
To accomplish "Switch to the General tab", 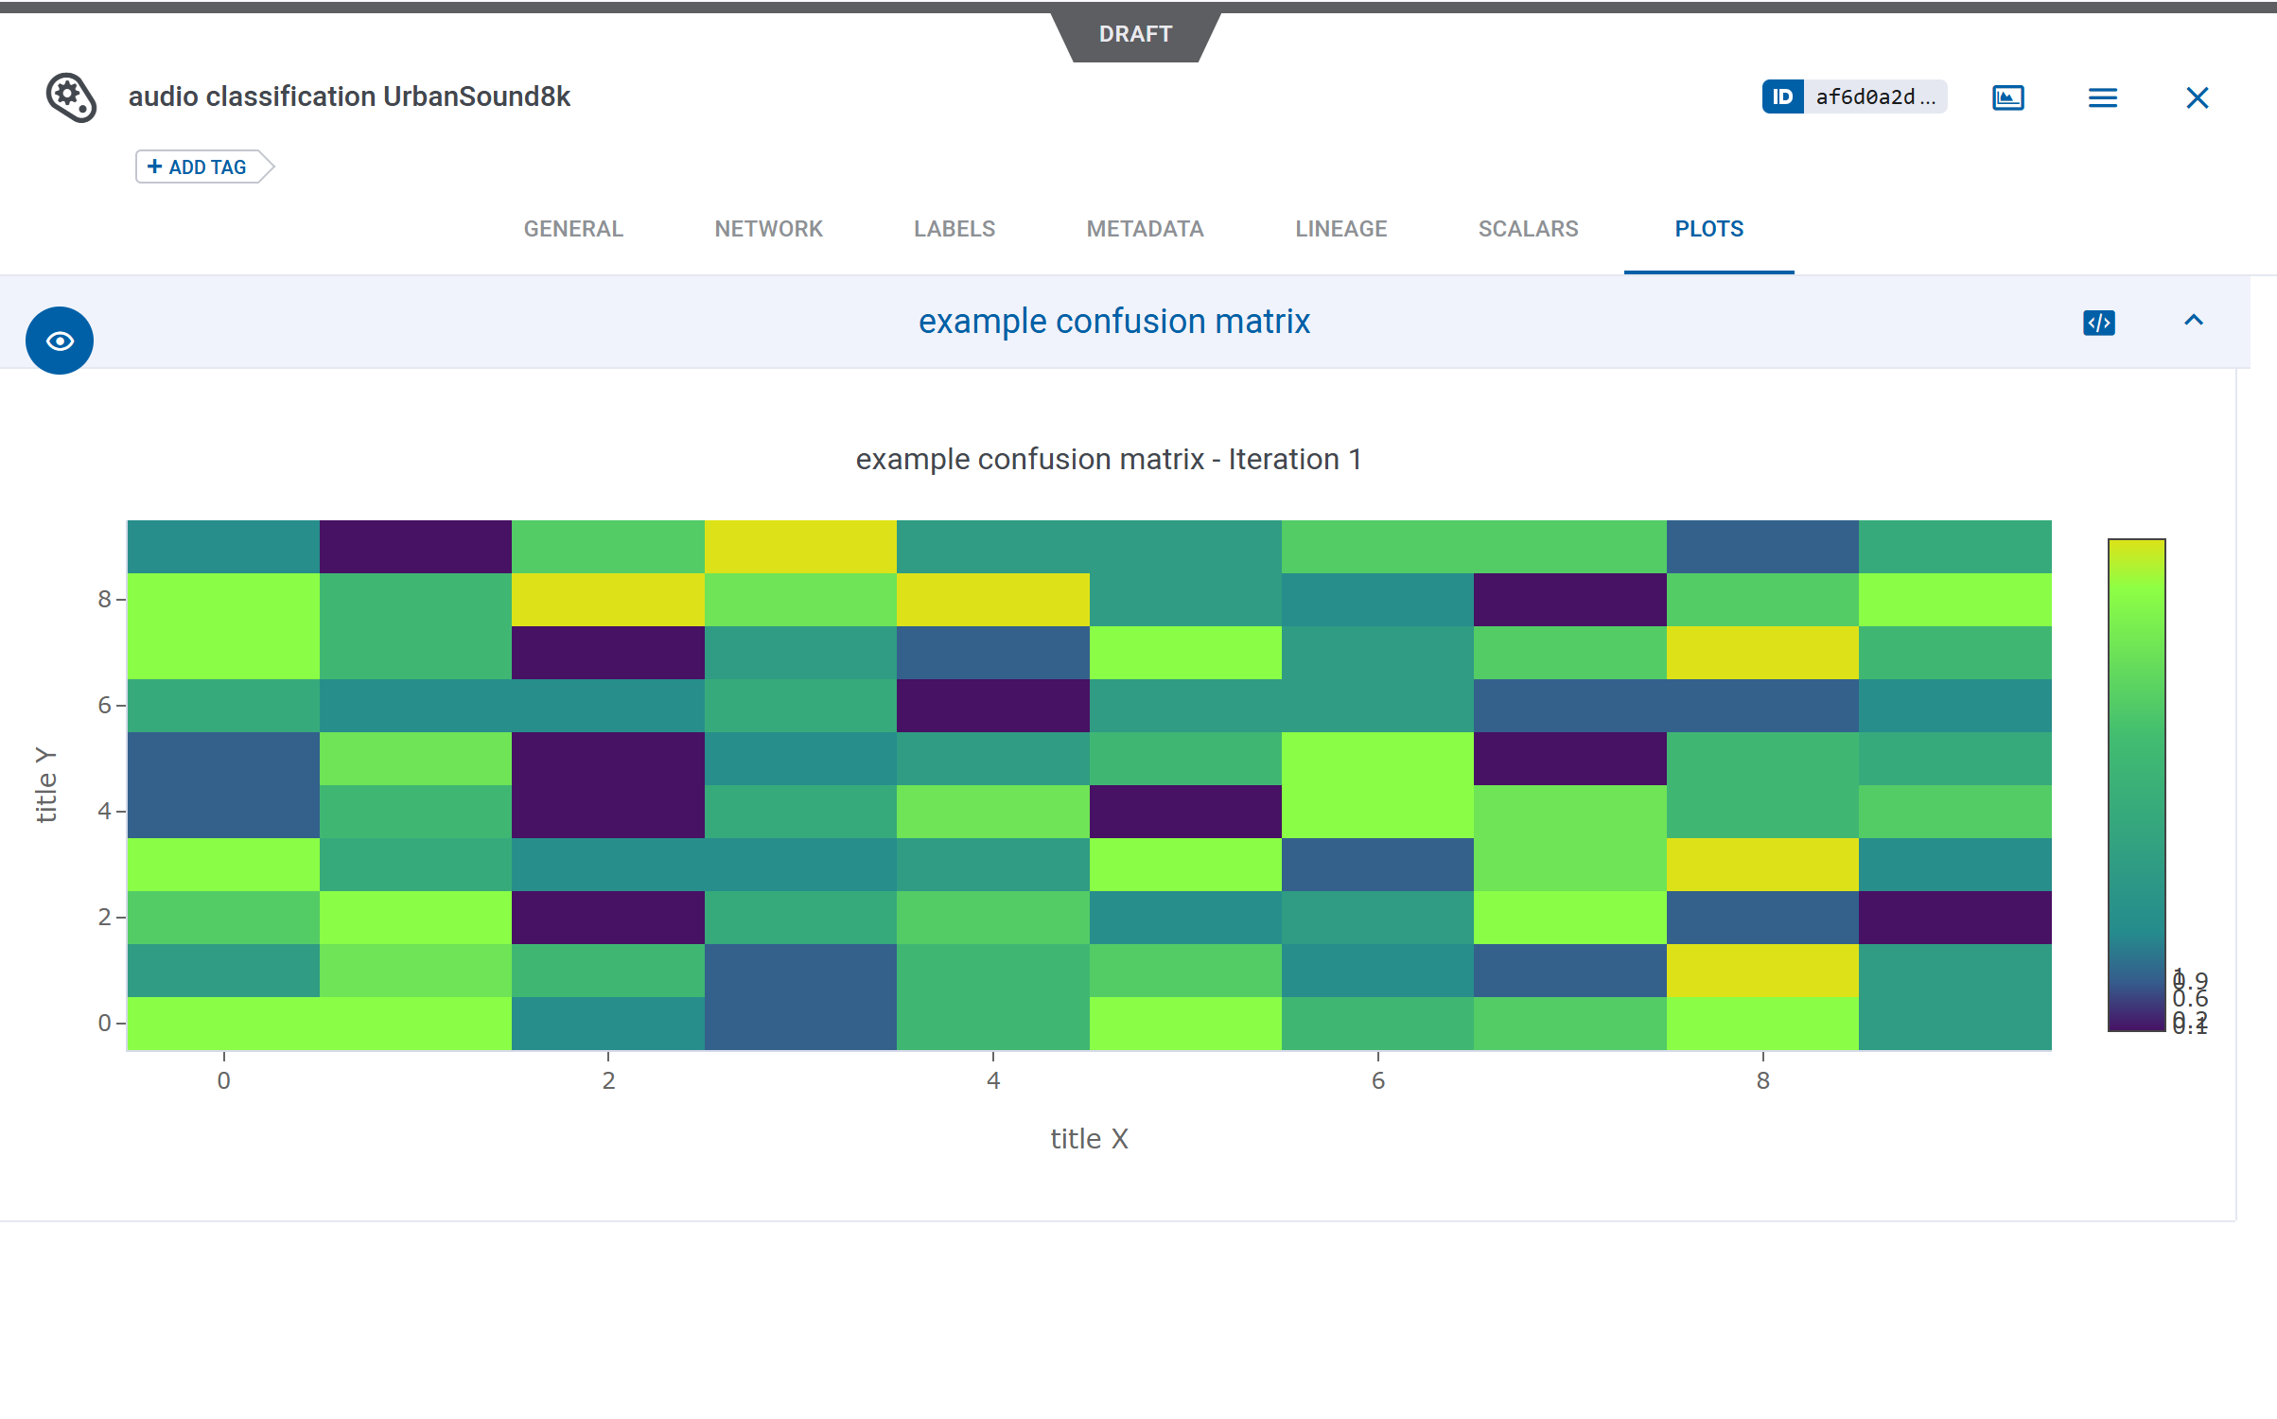I will tap(573, 229).
